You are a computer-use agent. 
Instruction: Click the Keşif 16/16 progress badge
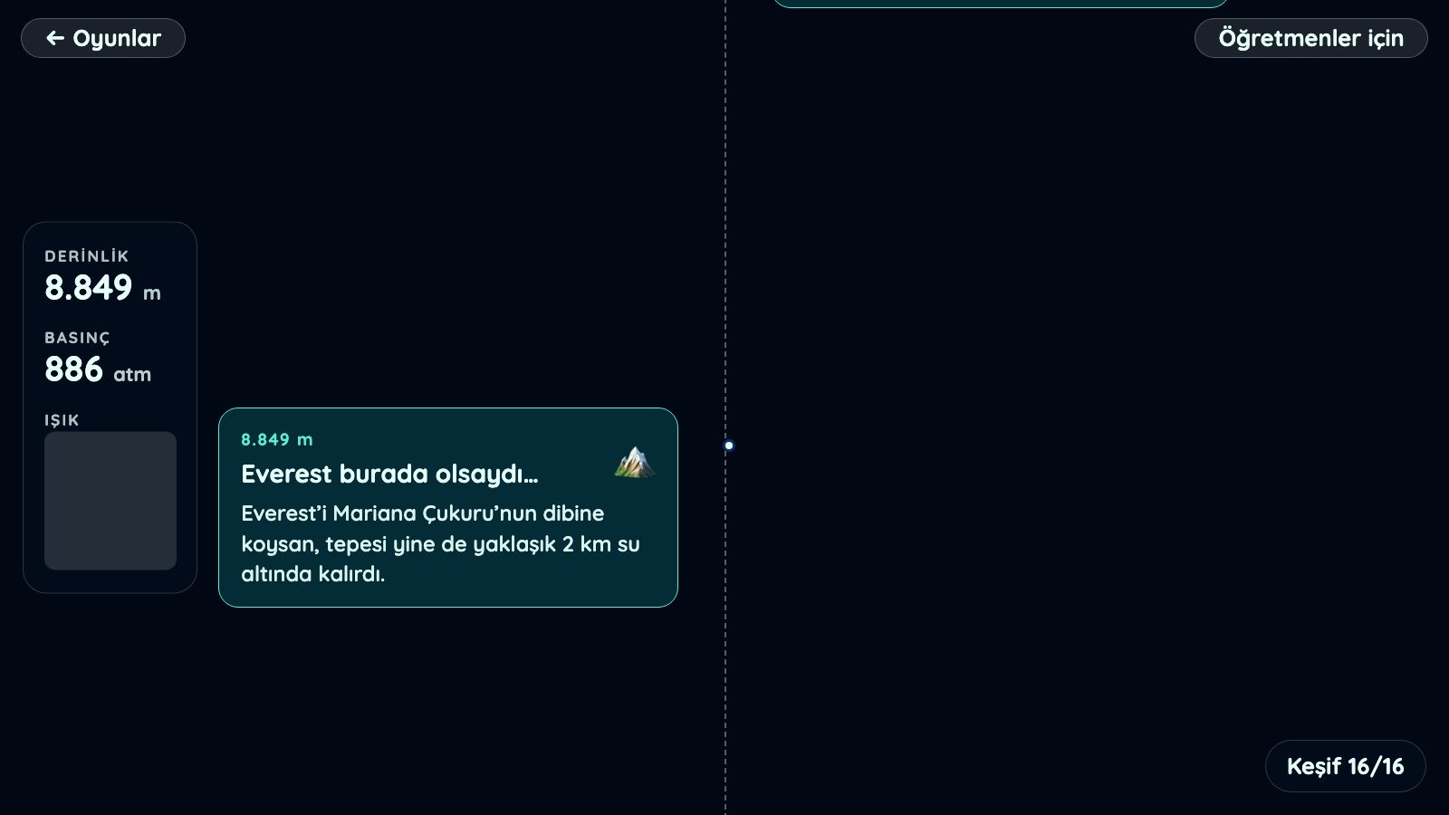1345,766
